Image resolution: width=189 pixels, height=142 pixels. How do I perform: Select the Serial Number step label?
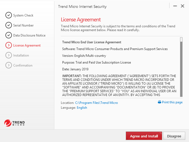pos(23,25)
